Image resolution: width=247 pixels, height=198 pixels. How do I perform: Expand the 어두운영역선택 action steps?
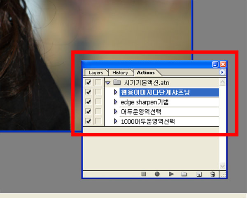click(x=116, y=111)
